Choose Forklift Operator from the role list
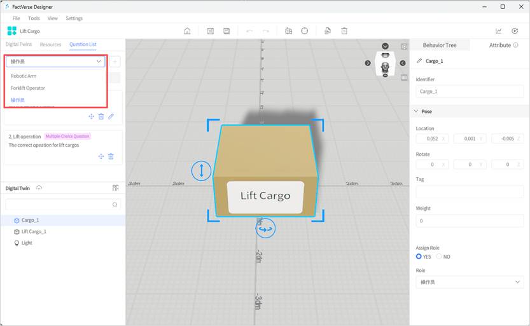The width and height of the screenshot is (530, 326). (28, 88)
